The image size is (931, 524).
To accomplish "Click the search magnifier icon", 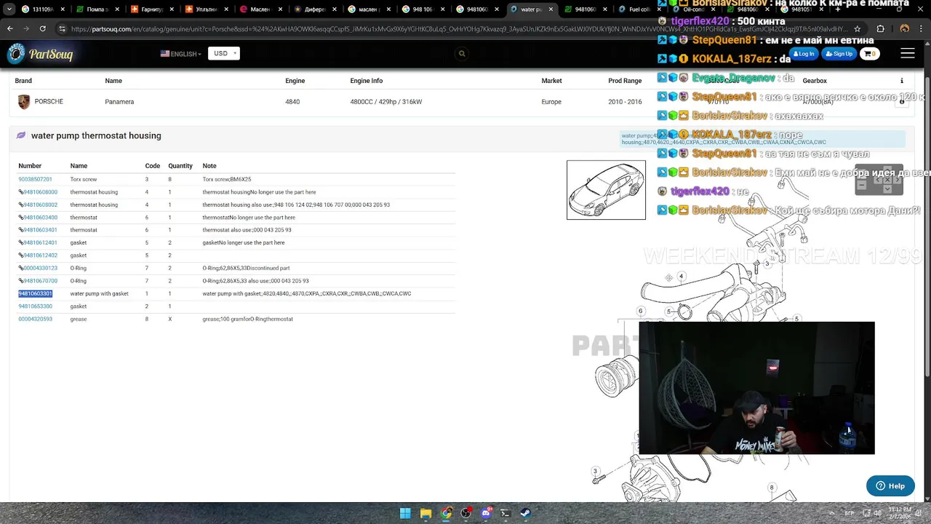I will click(462, 53).
